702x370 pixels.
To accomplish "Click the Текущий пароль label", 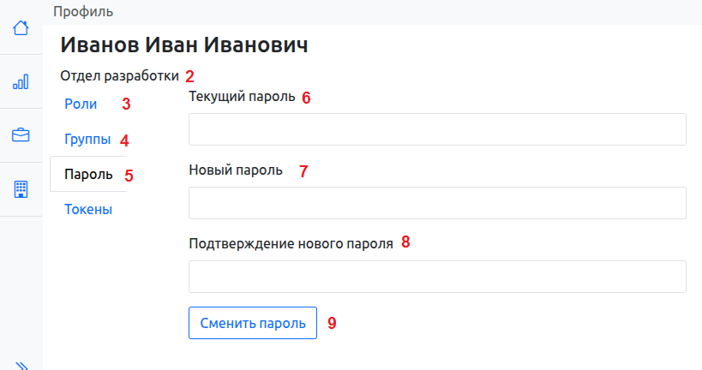I will pyautogui.click(x=242, y=97).
